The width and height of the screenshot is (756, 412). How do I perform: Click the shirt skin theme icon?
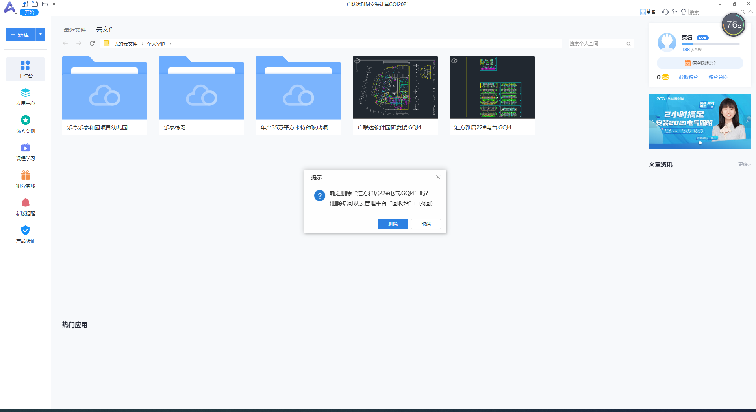click(684, 12)
